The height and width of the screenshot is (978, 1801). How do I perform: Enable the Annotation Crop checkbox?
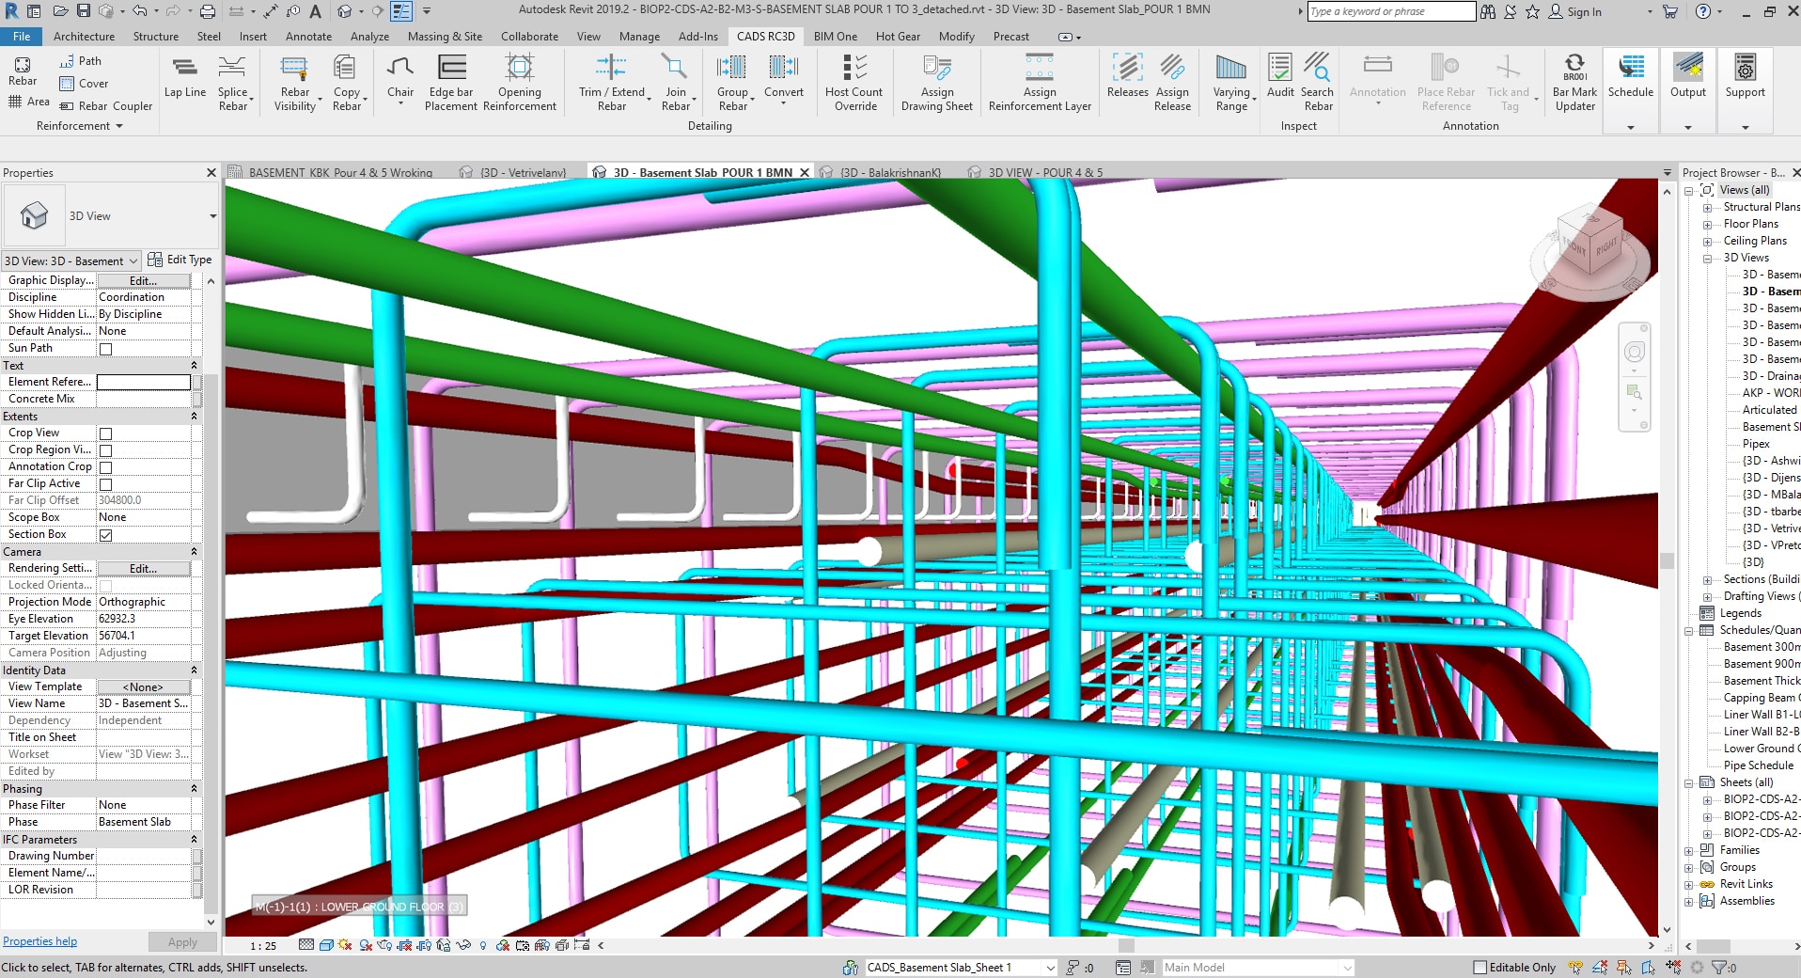click(105, 467)
